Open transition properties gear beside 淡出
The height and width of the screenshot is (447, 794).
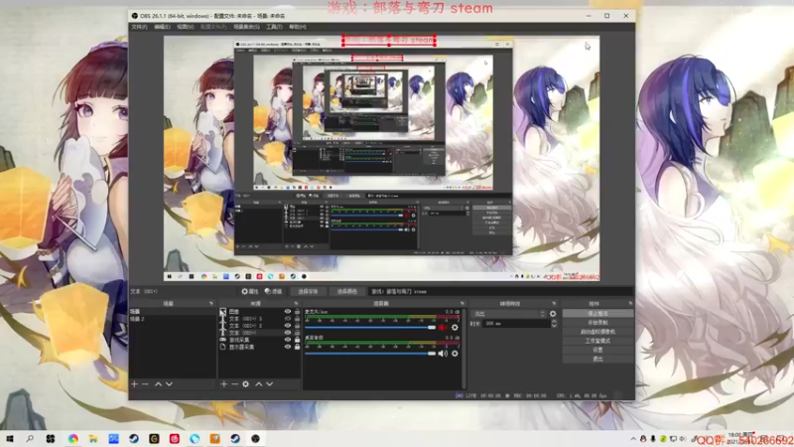coord(553,314)
